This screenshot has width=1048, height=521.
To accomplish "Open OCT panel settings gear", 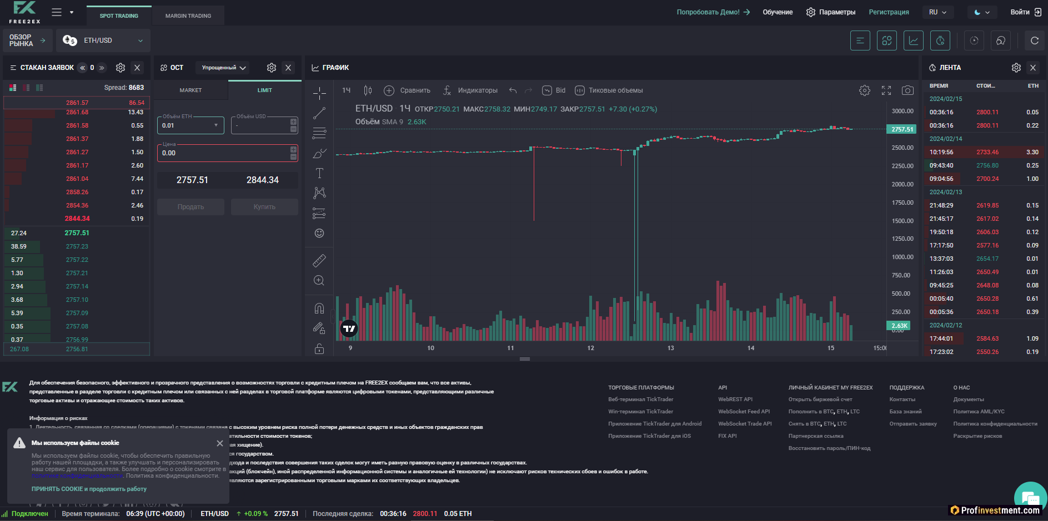I will pyautogui.click(x=272, y=68).
